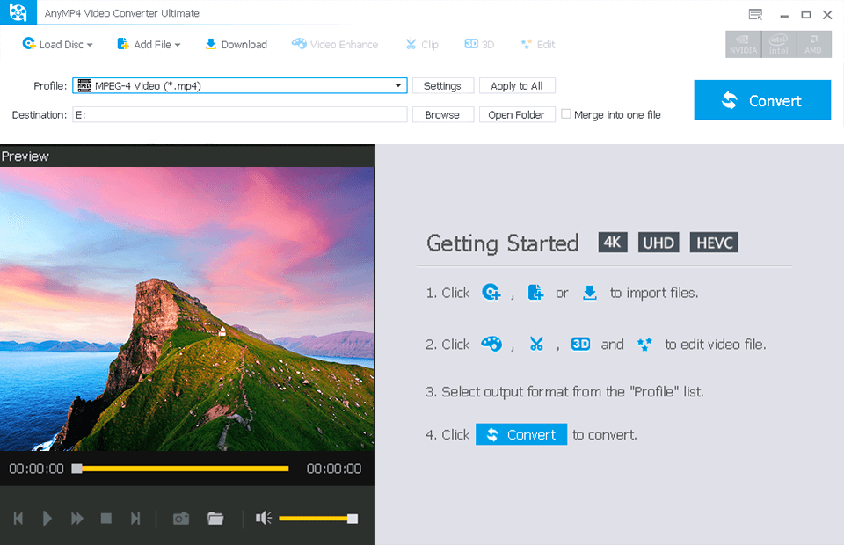Click the Convert button
Viewport: 844px width, 545px height.
(x=761, y=99)
